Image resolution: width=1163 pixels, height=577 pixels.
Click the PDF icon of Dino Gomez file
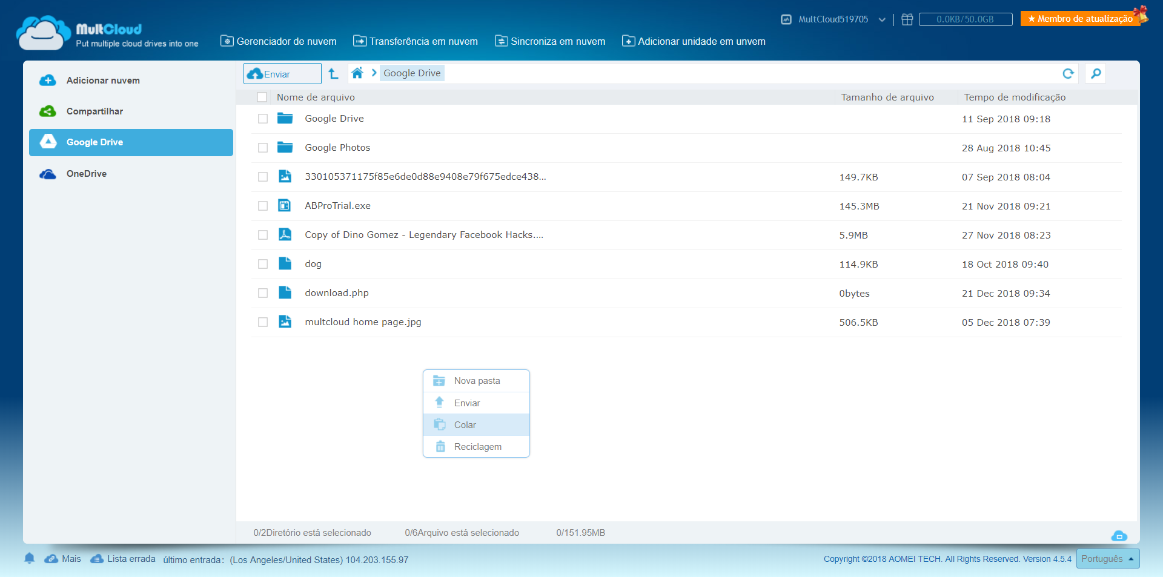point(285,234)
